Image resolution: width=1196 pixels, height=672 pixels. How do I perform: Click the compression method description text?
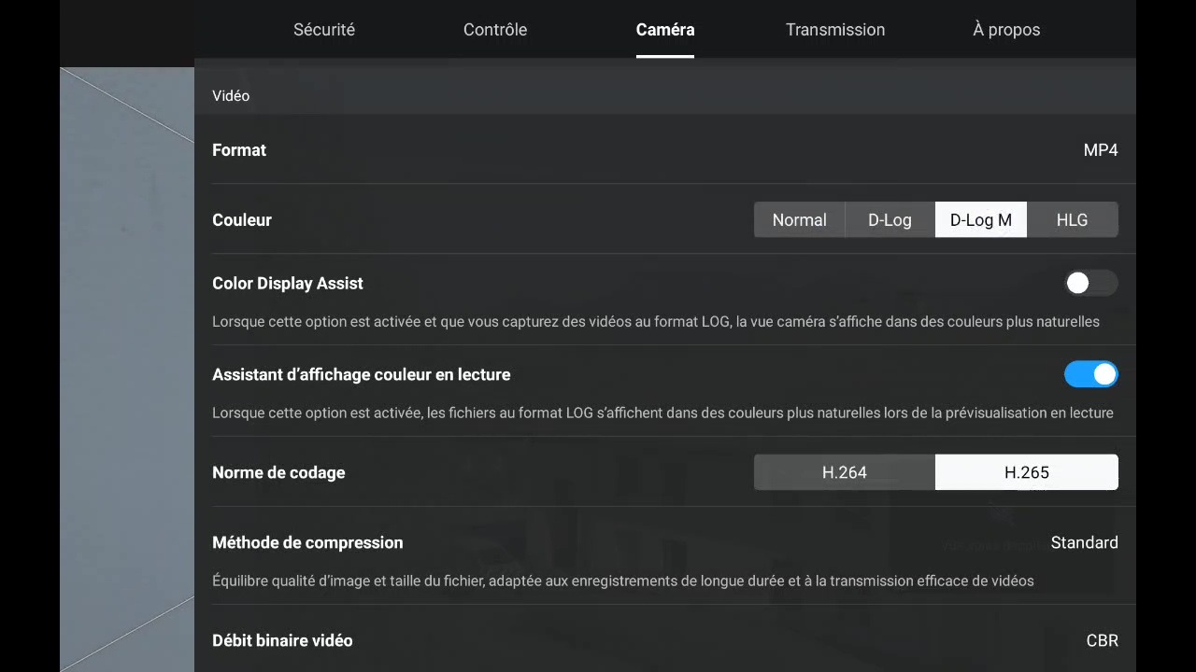(623, 581)
